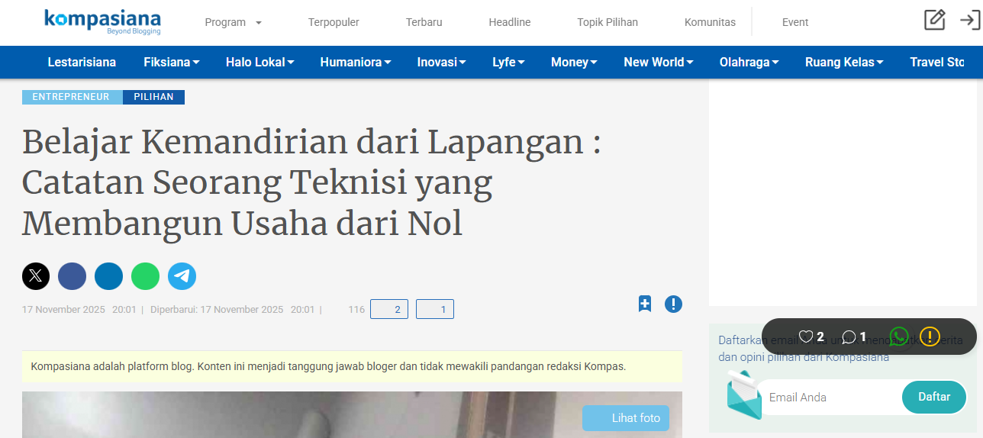This screenshot has height=438, width=983.
Task: Click the envelope newsletter icon
Action: coord(744,395)
